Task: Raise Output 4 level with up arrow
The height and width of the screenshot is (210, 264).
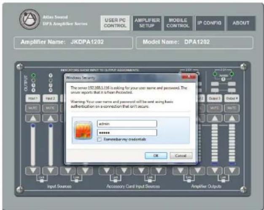Action: [232, 118]
